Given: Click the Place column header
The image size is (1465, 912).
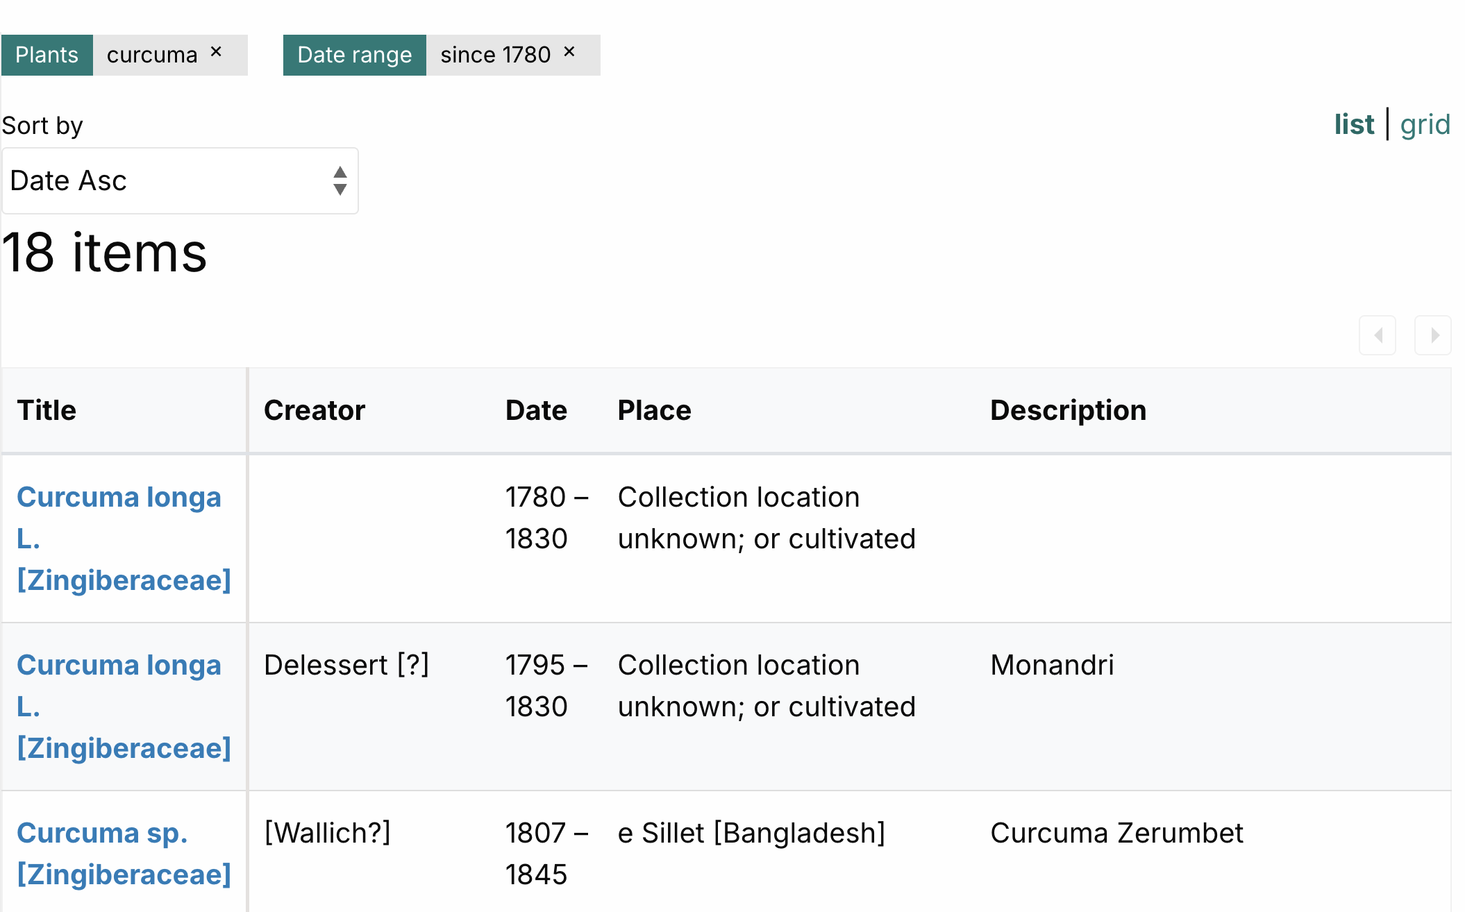Looking at the screenshot, I should pyautogui.click(x=654, y=410).
